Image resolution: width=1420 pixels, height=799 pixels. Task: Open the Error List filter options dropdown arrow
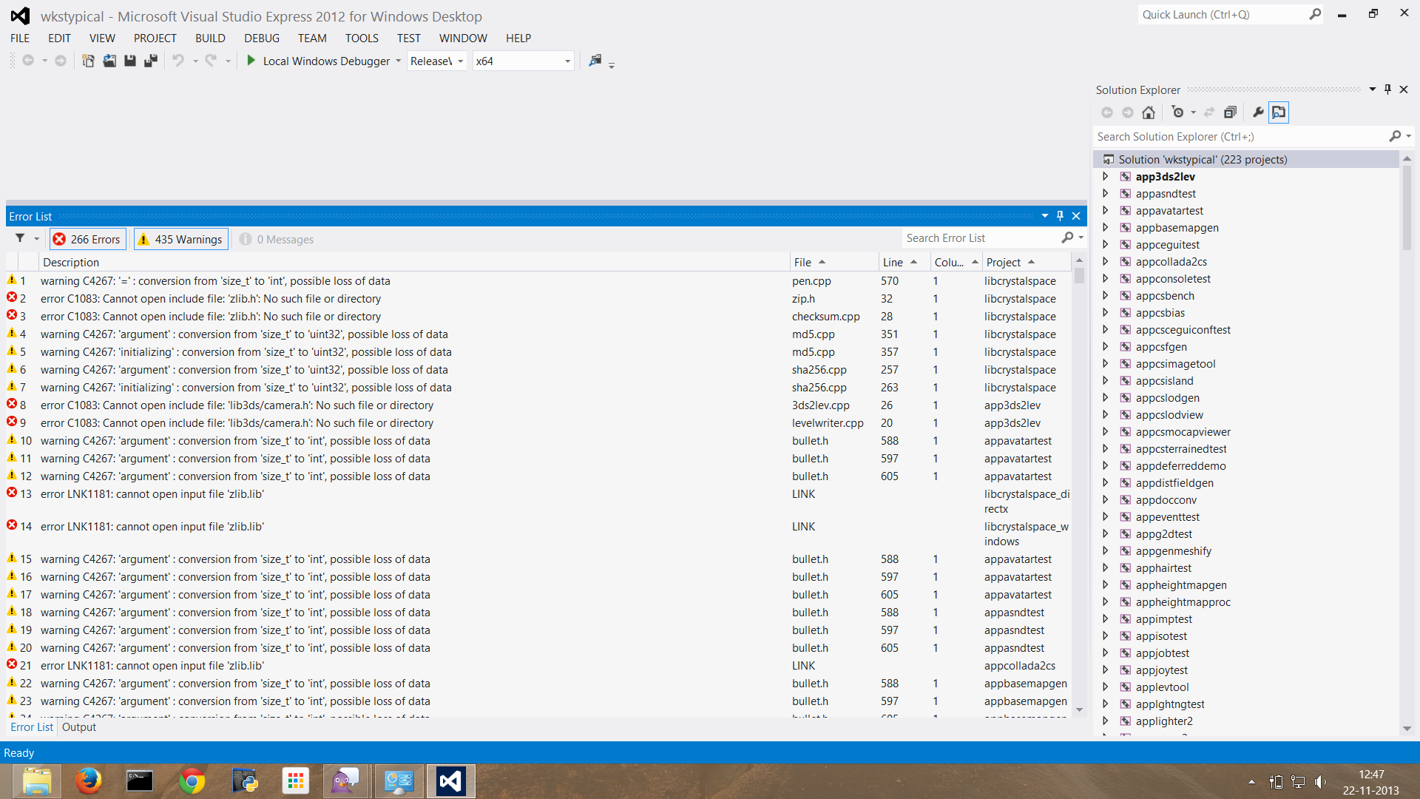coord(36,238)
